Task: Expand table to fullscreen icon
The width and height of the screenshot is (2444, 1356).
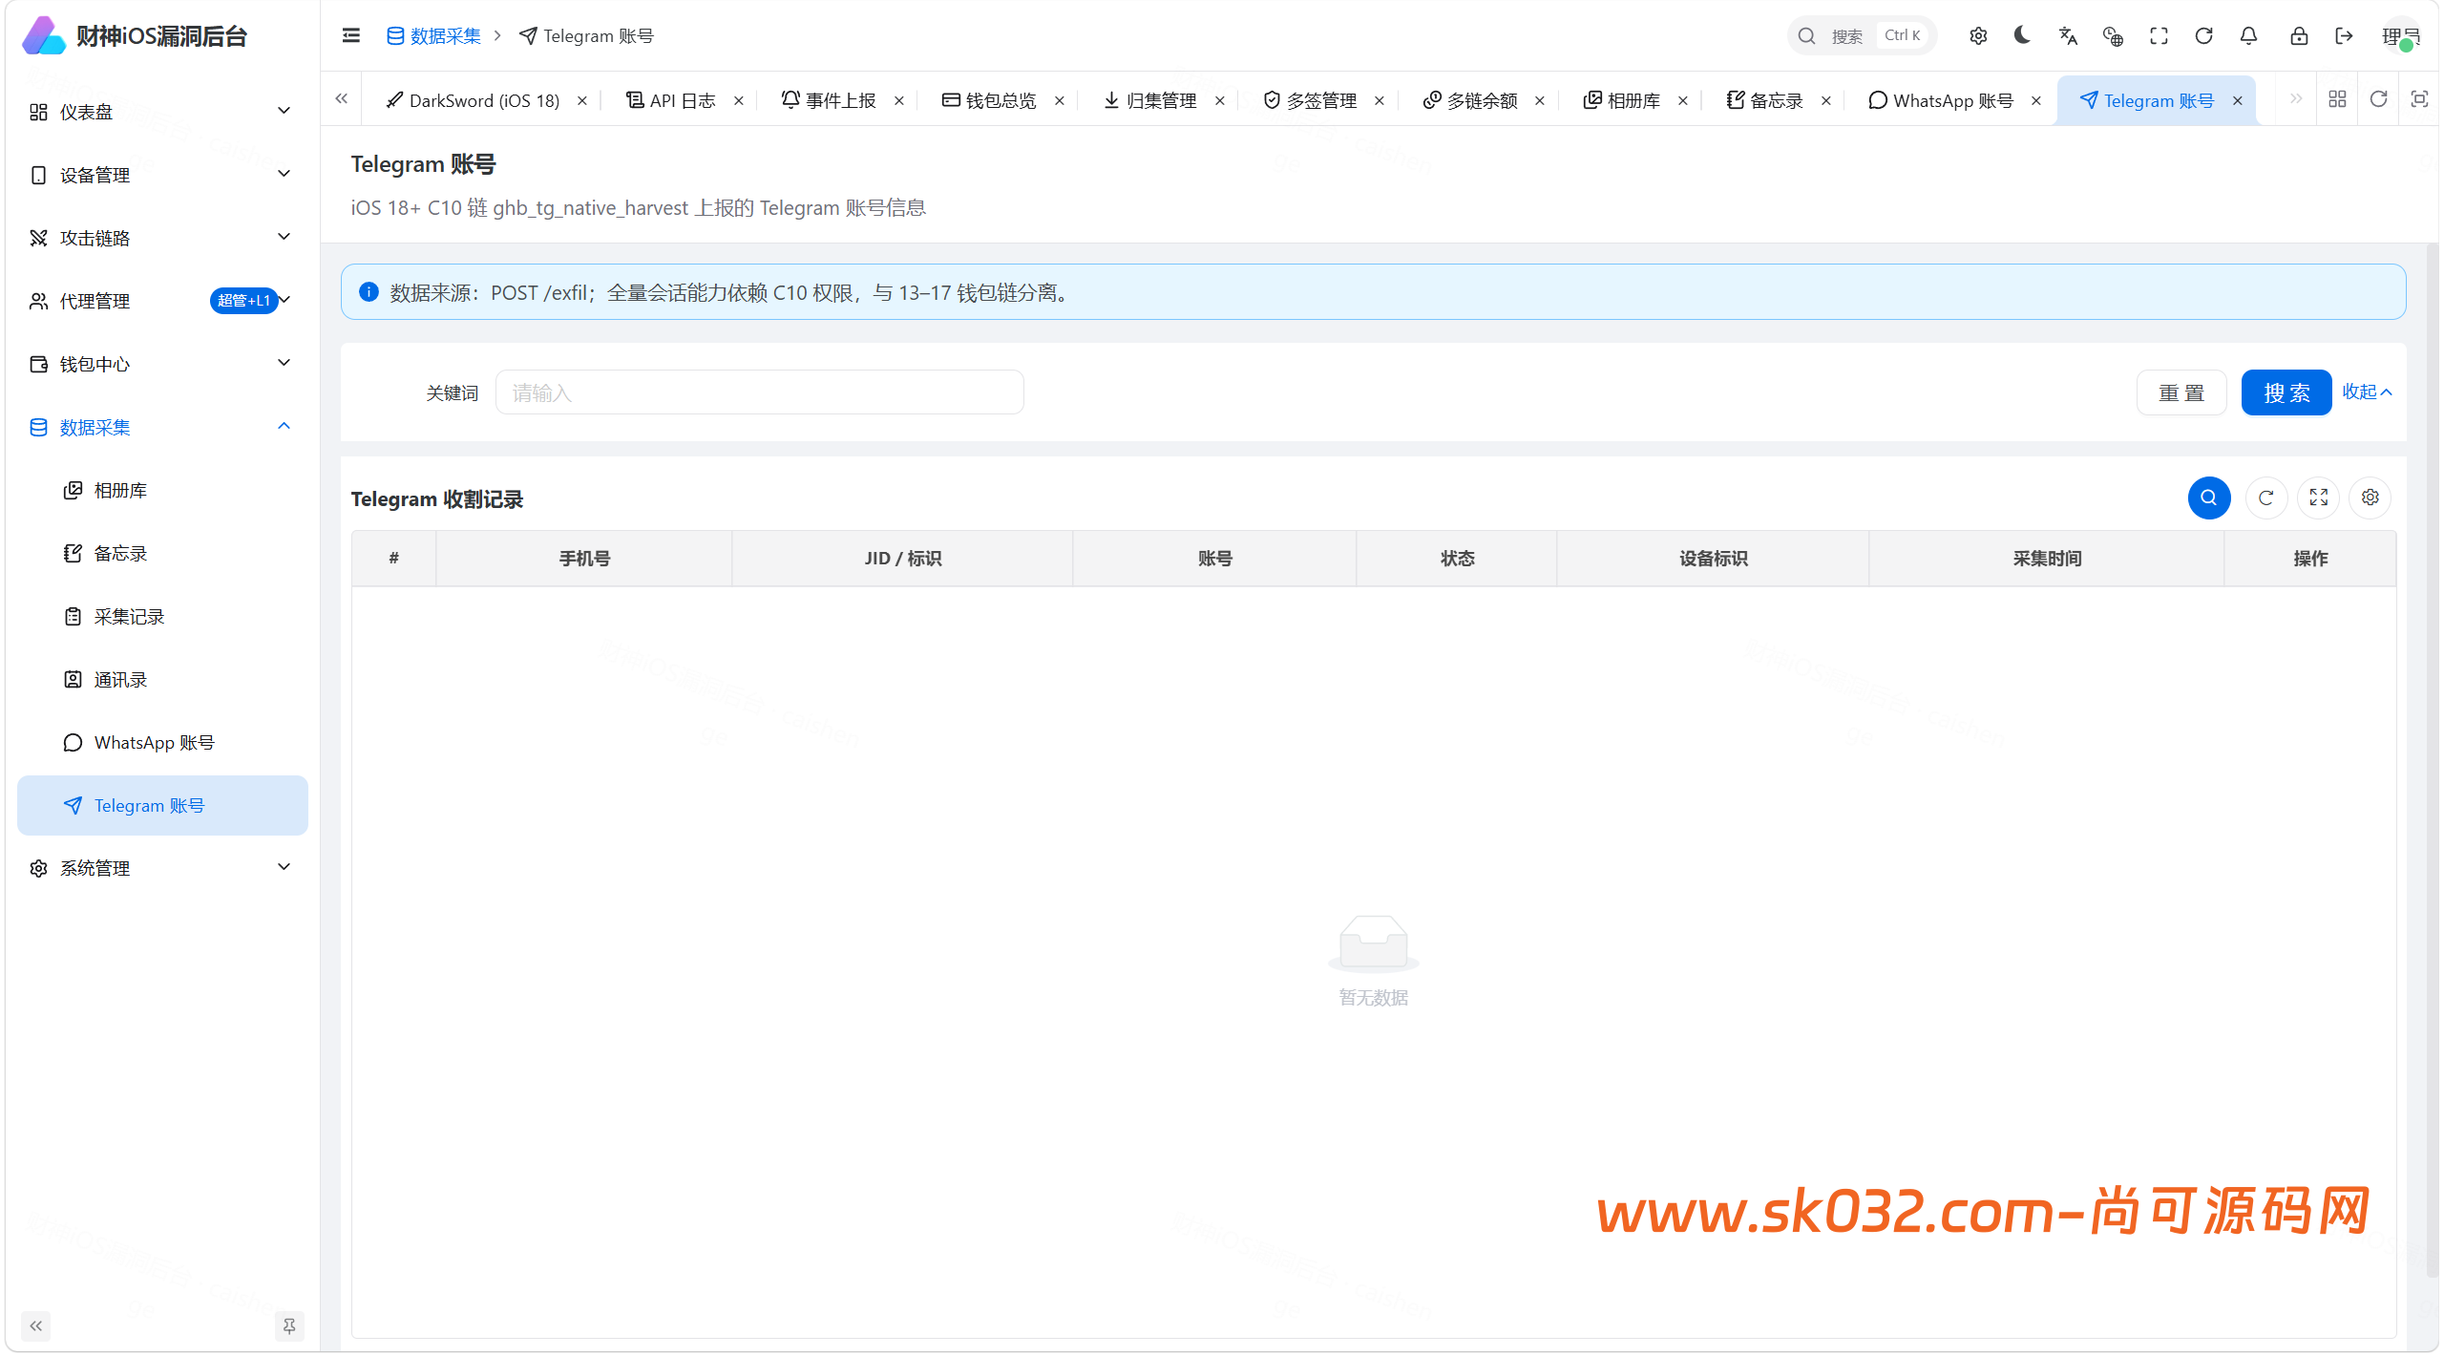Action: point(2318,498)
